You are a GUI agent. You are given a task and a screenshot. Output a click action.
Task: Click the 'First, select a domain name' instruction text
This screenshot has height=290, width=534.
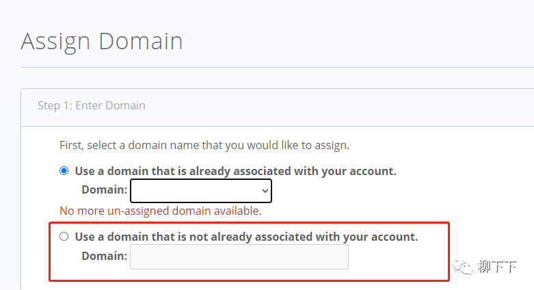point(204,145)
